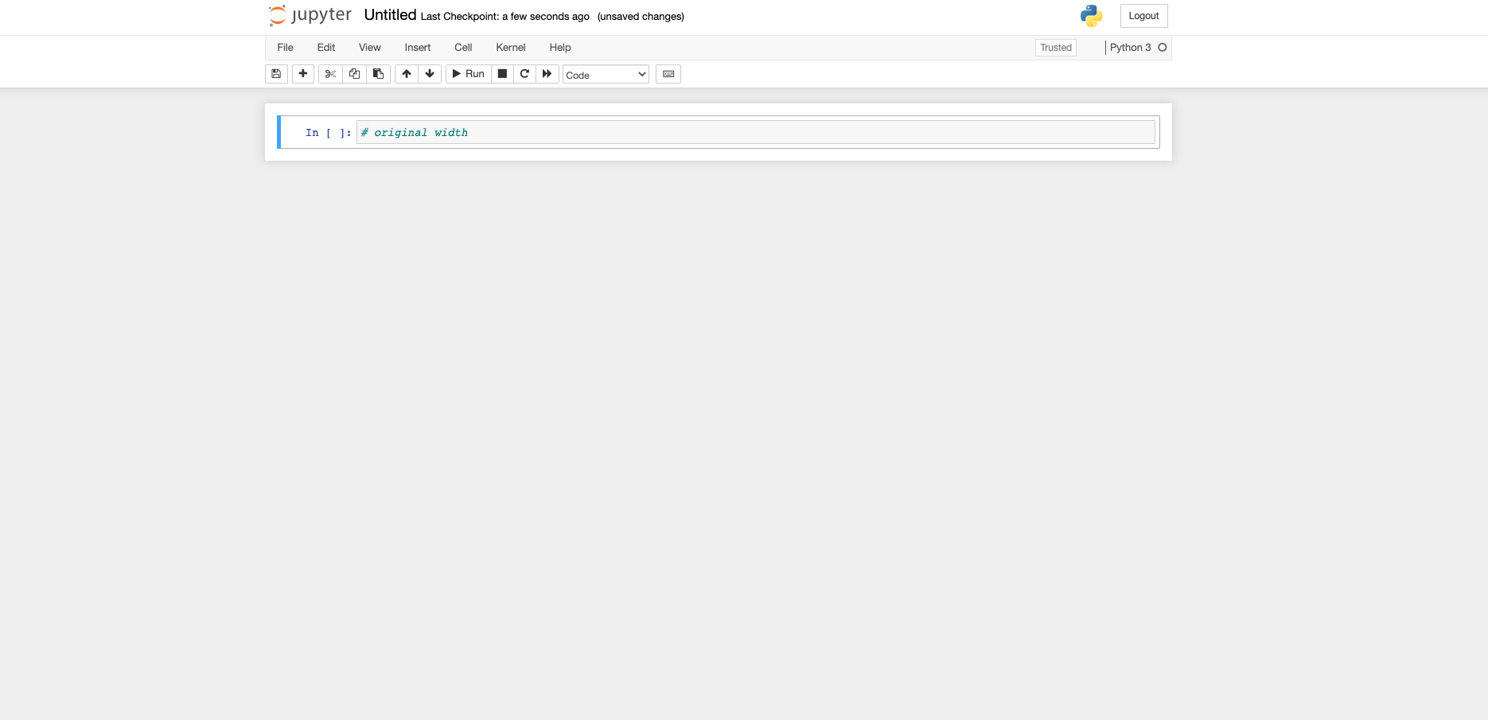Click Logout to end the session
The width and height of the screenshot is (1488, 720).
[x=1143, y=15]
